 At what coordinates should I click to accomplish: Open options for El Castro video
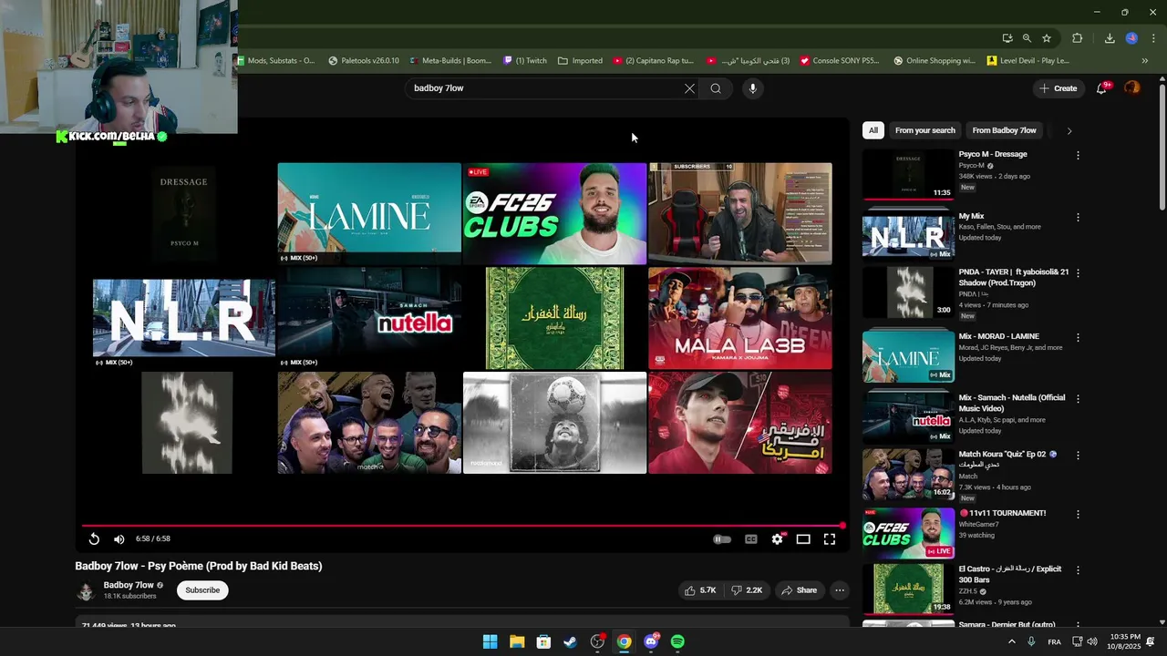click(x=1078, y=570)
